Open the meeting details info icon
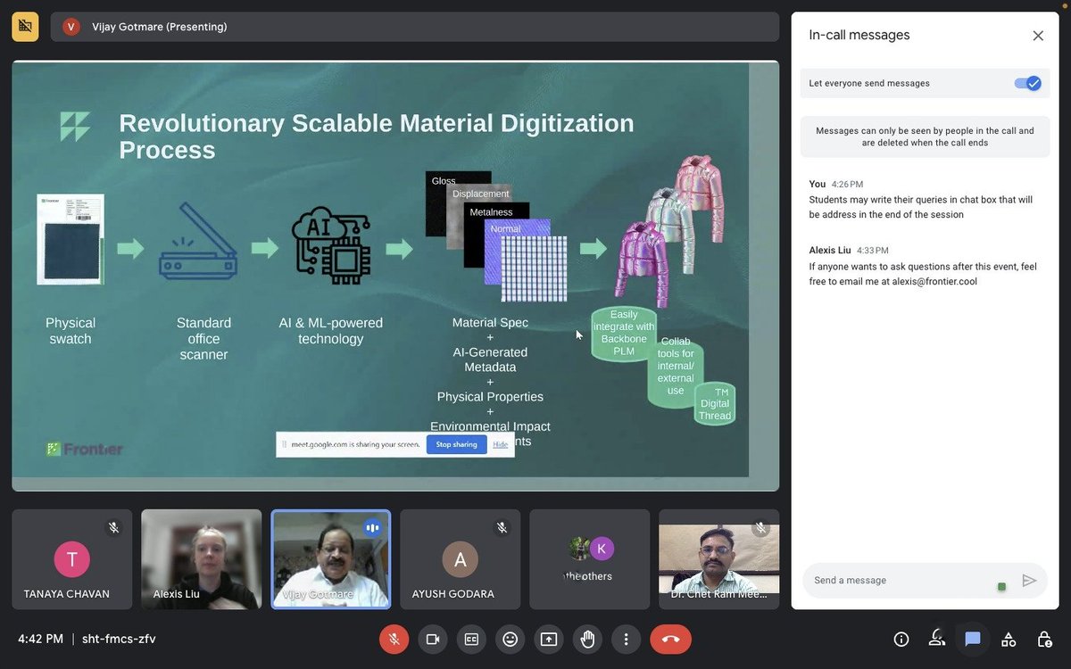The height and width of the screenshot is (669, 1071). point(901,639)
